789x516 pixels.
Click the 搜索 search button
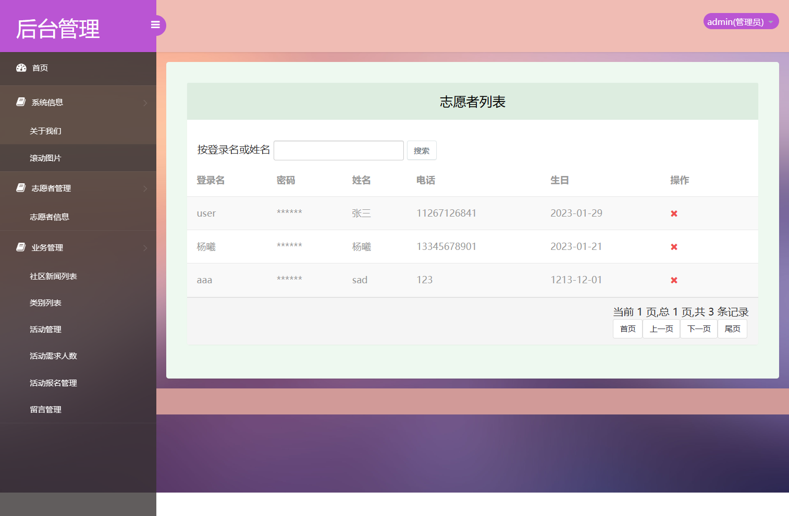(x=422, y=150)
